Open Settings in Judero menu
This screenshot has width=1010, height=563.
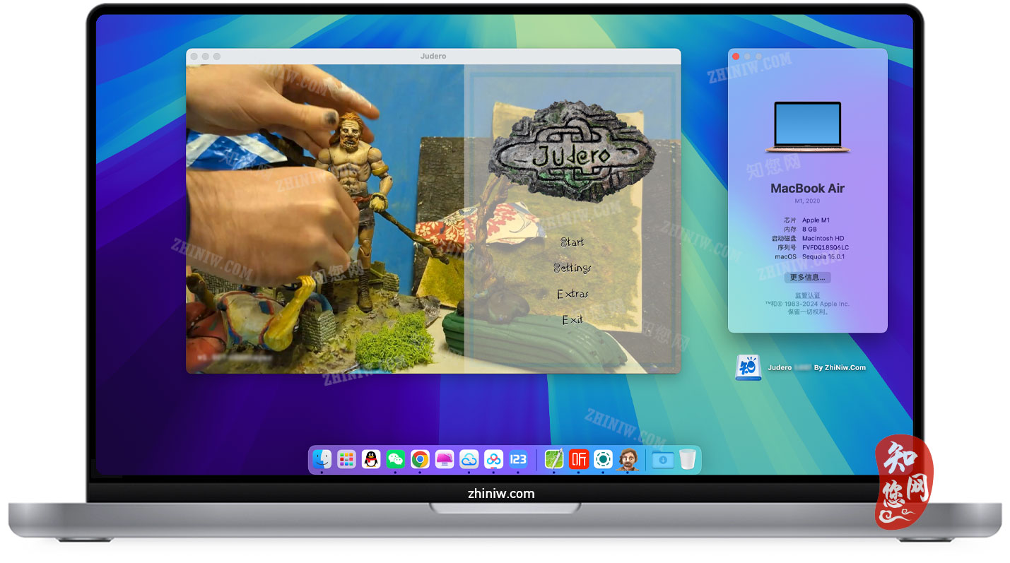pyautogui.click(x=572, y=268)
